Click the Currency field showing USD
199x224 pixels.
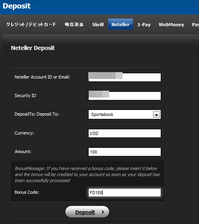tap(124, 133)
